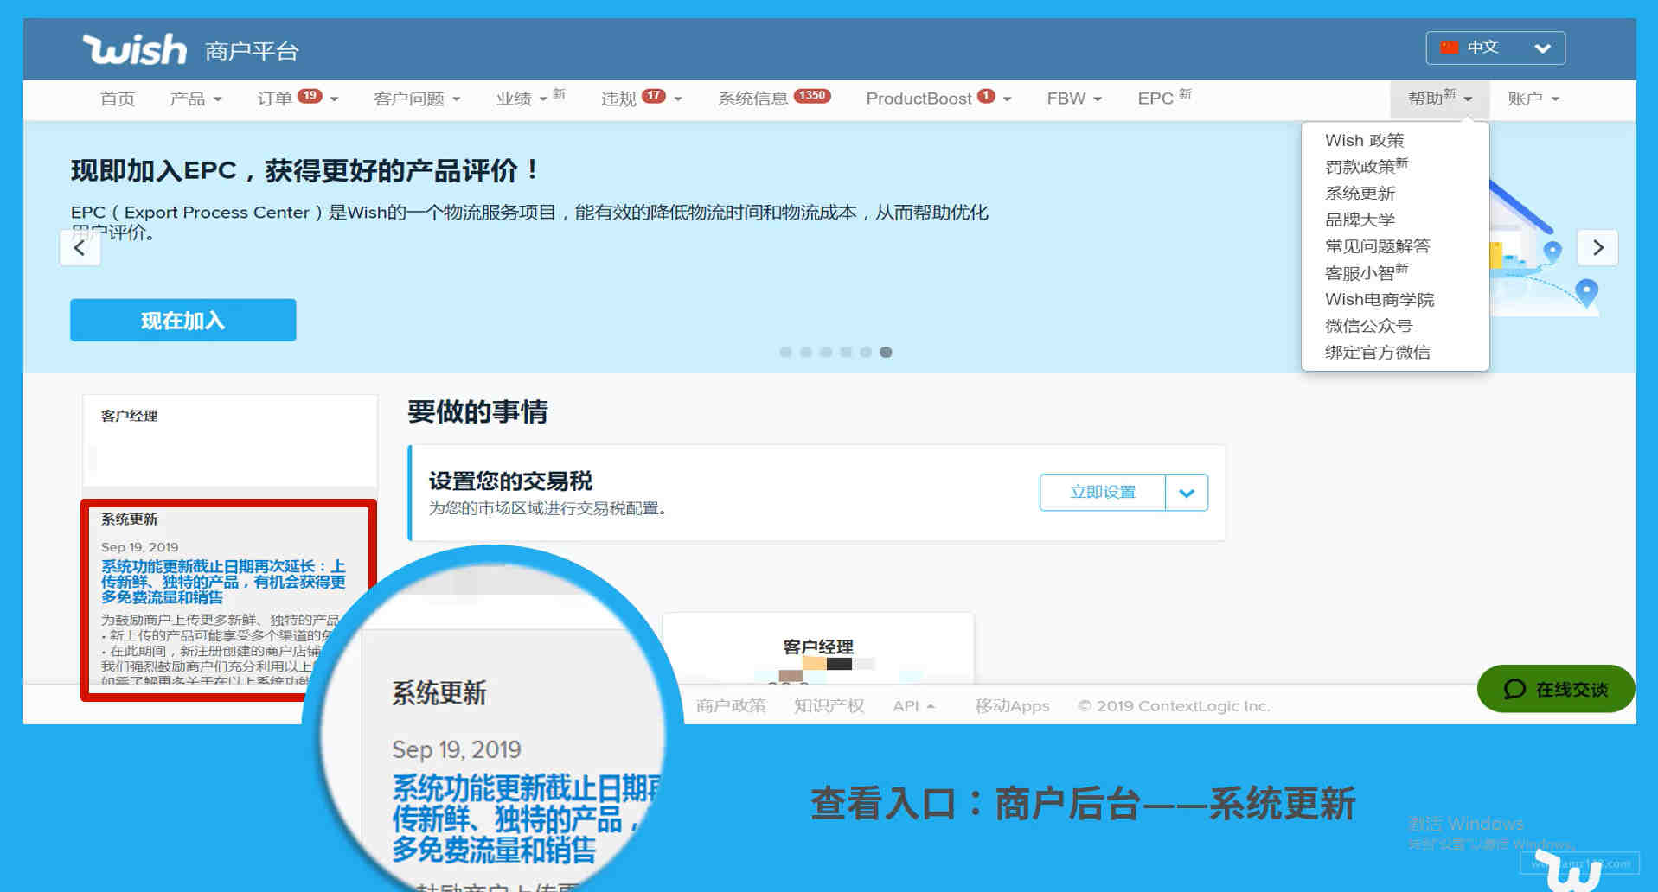Viewport: 1658px width, 892px height.
Task: Open the 中文 language selector
Action: 1495,48
